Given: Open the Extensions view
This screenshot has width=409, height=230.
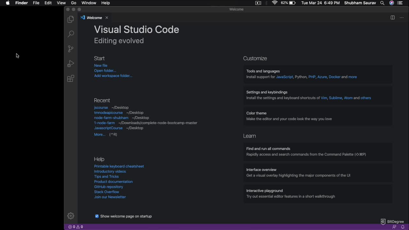Looking at the screenshot, I should coord(71,79).
